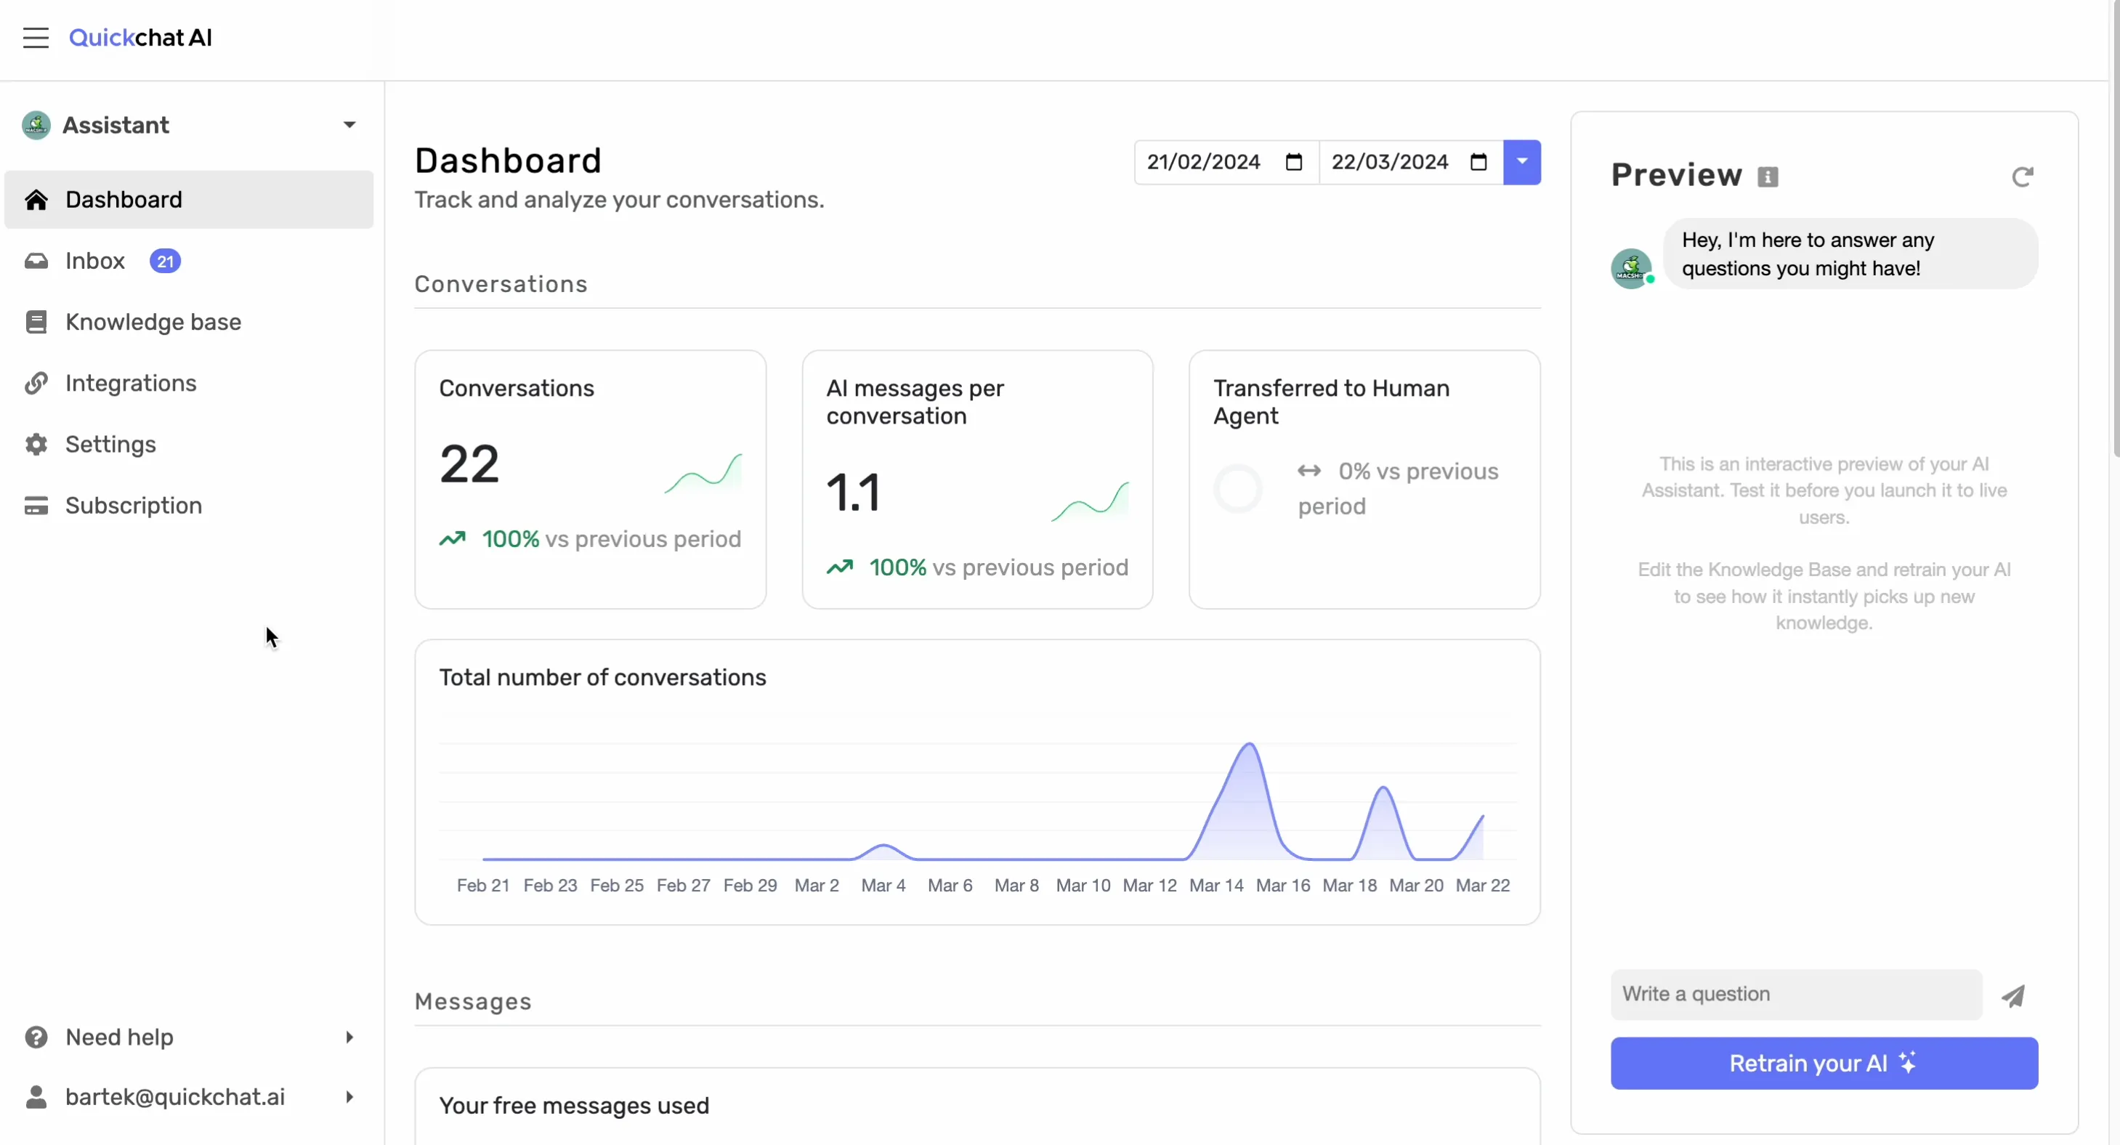The height and width of the screenshot is (1145, 2120).
Task: Click the Assistant avatar icon in sidebar
Action: (36, 125)
